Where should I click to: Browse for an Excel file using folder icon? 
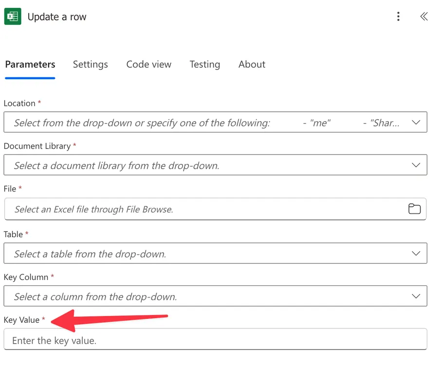414,209
